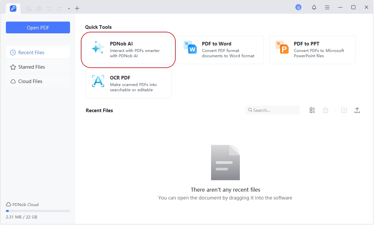Screen dimensions: 374x225
Task: Click the user avatar to open account options
Action: click(298, 7)
